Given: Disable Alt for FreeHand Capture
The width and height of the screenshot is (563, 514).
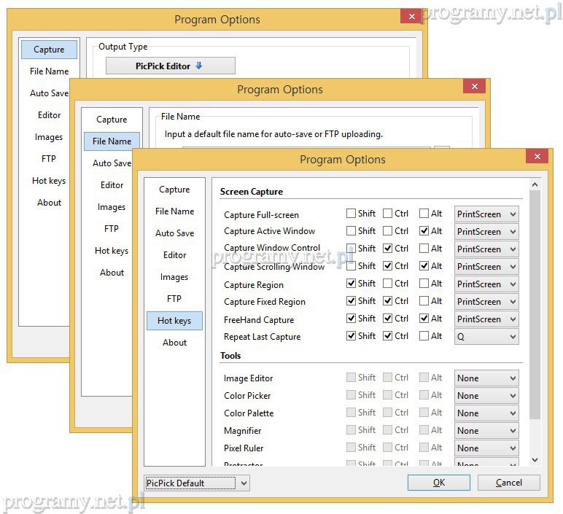Looking at the screenshot, I should point(424,319).
